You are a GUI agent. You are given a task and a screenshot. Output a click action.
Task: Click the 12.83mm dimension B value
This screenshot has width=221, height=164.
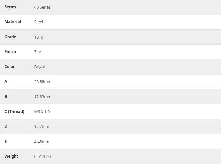(43, 97)
